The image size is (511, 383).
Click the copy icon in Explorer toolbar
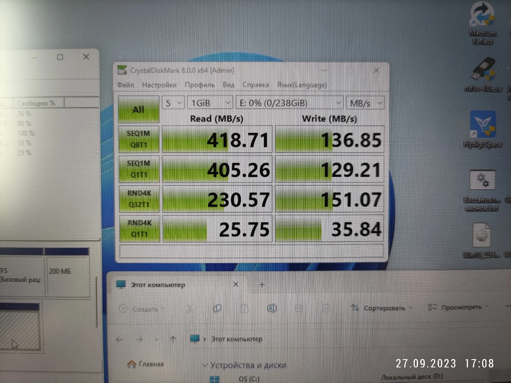217,308
